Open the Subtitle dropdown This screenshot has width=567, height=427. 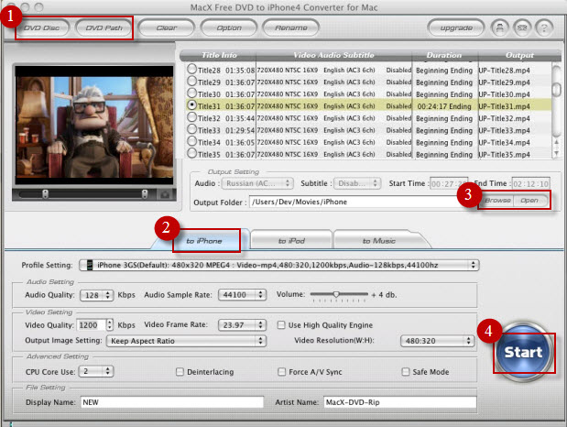point(357,183)
